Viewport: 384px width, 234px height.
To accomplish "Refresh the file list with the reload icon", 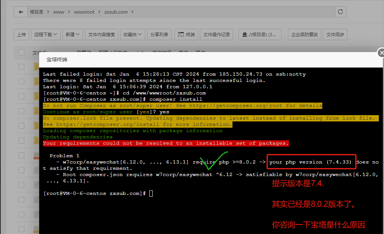I will tap(340, 12).
